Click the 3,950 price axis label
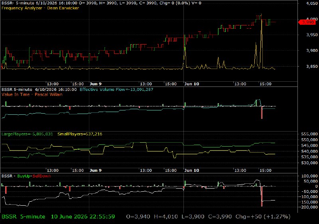This screenshot has width=319, height=224. click(312, 35)
